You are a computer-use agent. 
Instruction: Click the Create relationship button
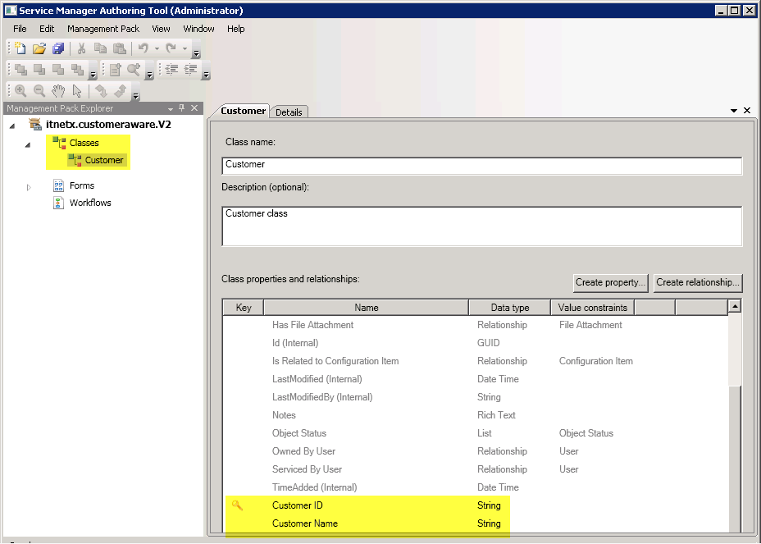tap(698, 282)
